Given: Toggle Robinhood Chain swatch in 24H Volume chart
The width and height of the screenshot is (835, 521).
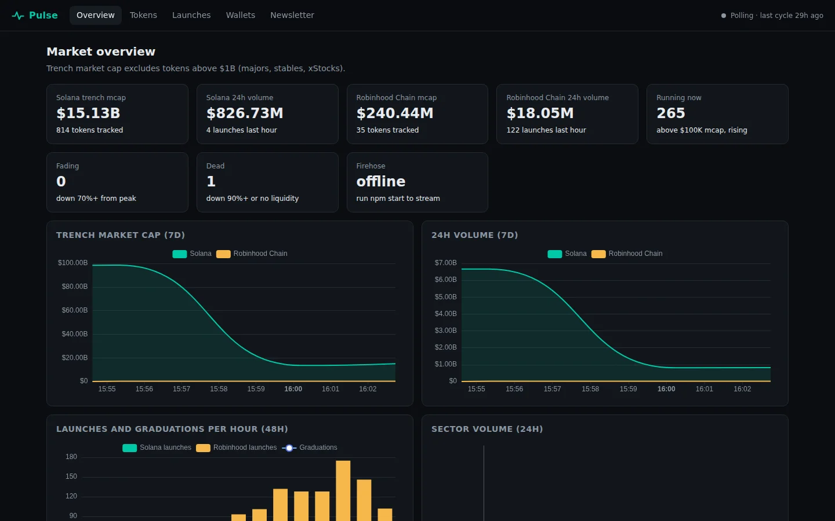Looking at the screenshot, I should point(598,254).
